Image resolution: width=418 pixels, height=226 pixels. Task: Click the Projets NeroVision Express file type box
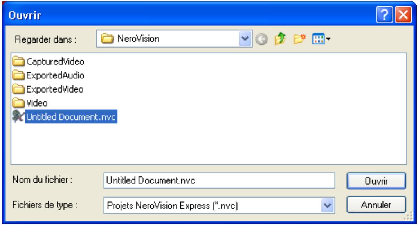[x=219, y=205]
